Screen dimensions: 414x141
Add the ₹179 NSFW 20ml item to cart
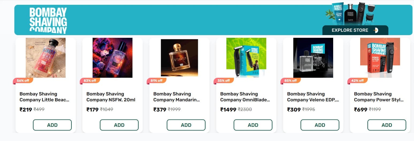[x=119, y=125]
